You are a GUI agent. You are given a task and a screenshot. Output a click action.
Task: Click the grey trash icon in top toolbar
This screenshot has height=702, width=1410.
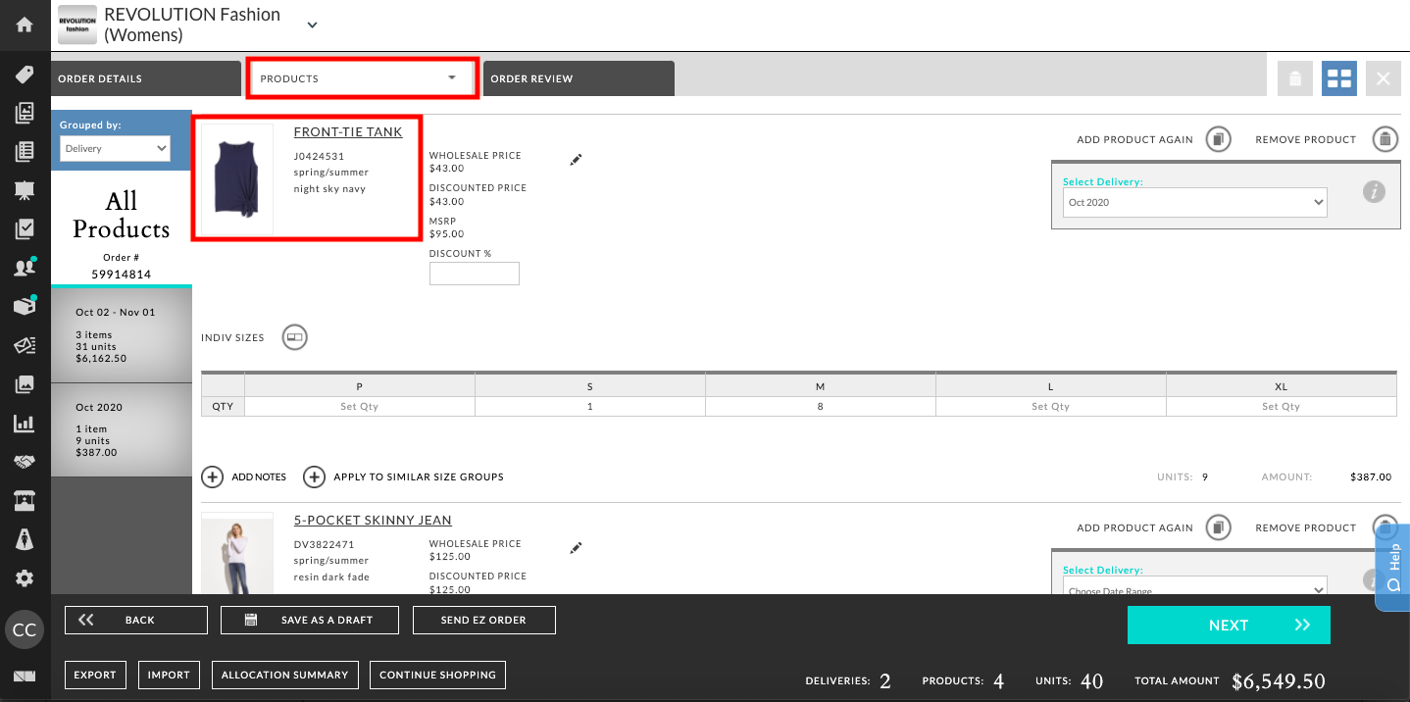point(1295,78)
